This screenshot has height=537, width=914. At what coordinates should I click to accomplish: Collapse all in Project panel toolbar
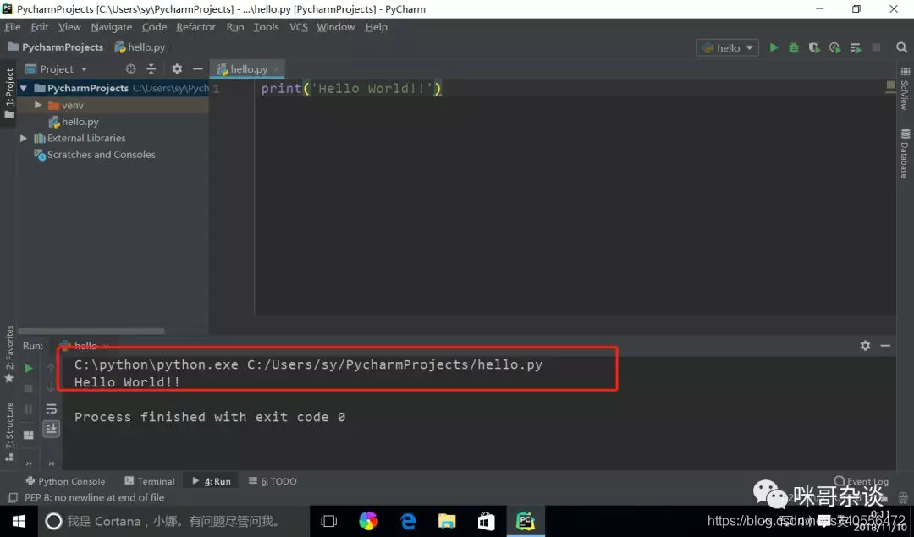point(151,68)
